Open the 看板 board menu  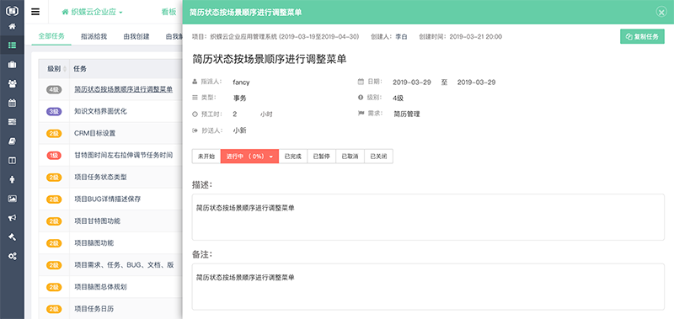click(169, 12)
